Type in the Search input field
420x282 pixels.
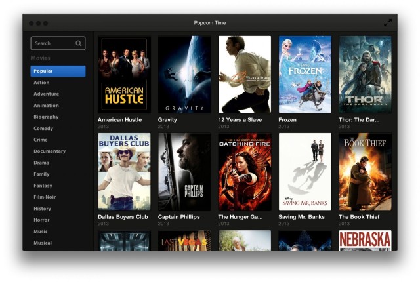click(x=52, y=43)
